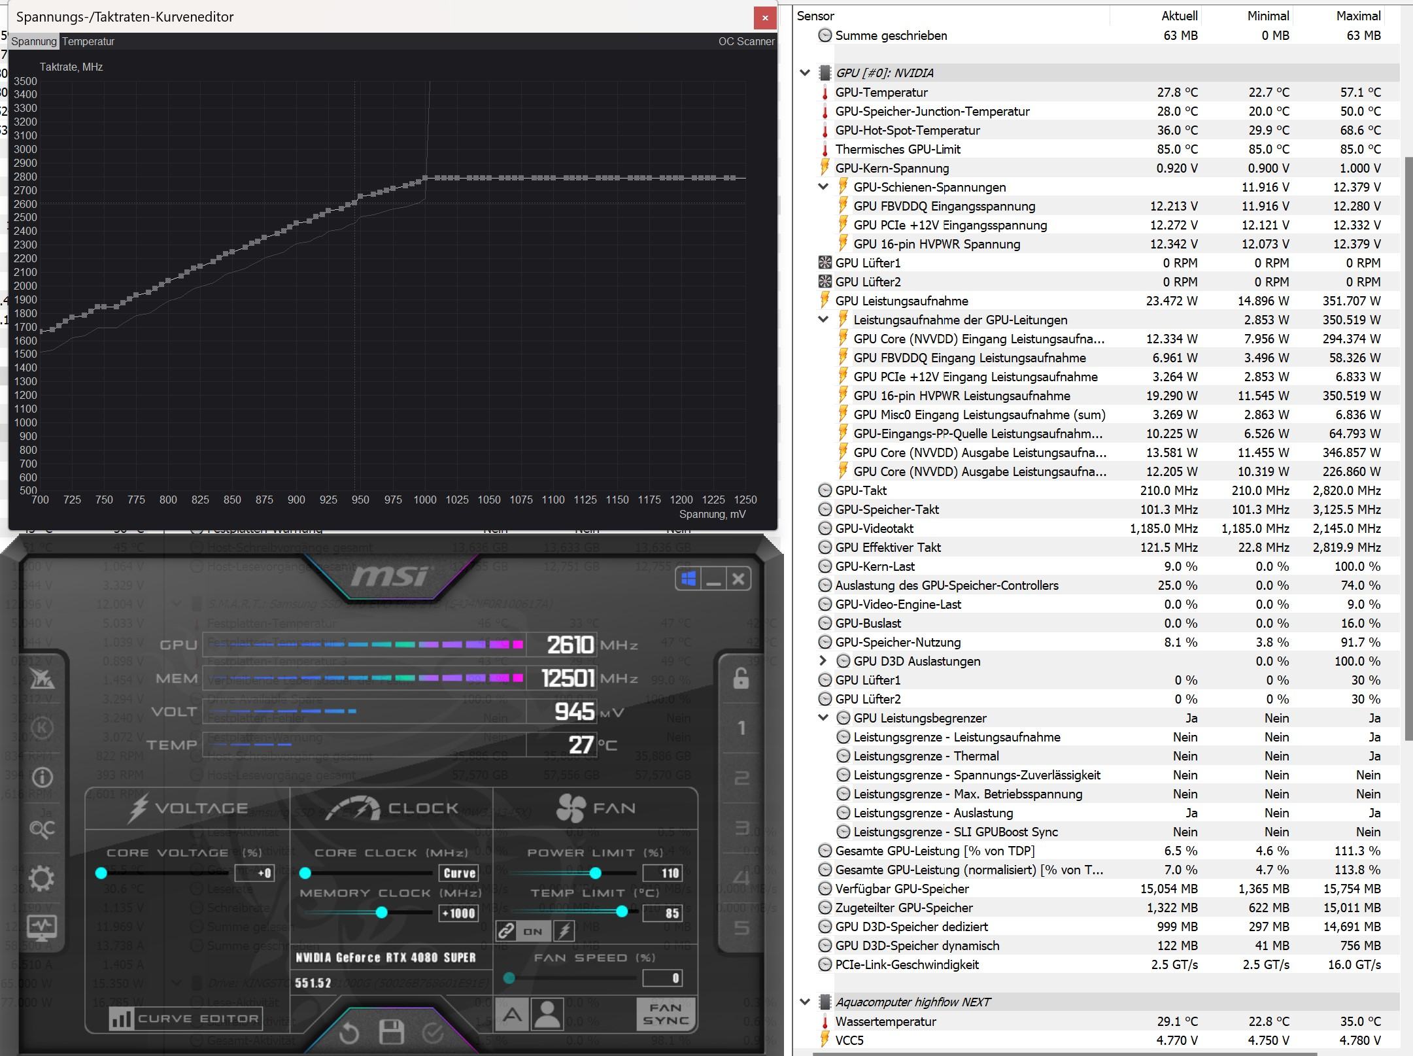This screenshot has width=1413, height=1056.
Task: Collapse the GPU [#0]: NVIDIA section
Action: 805,73
